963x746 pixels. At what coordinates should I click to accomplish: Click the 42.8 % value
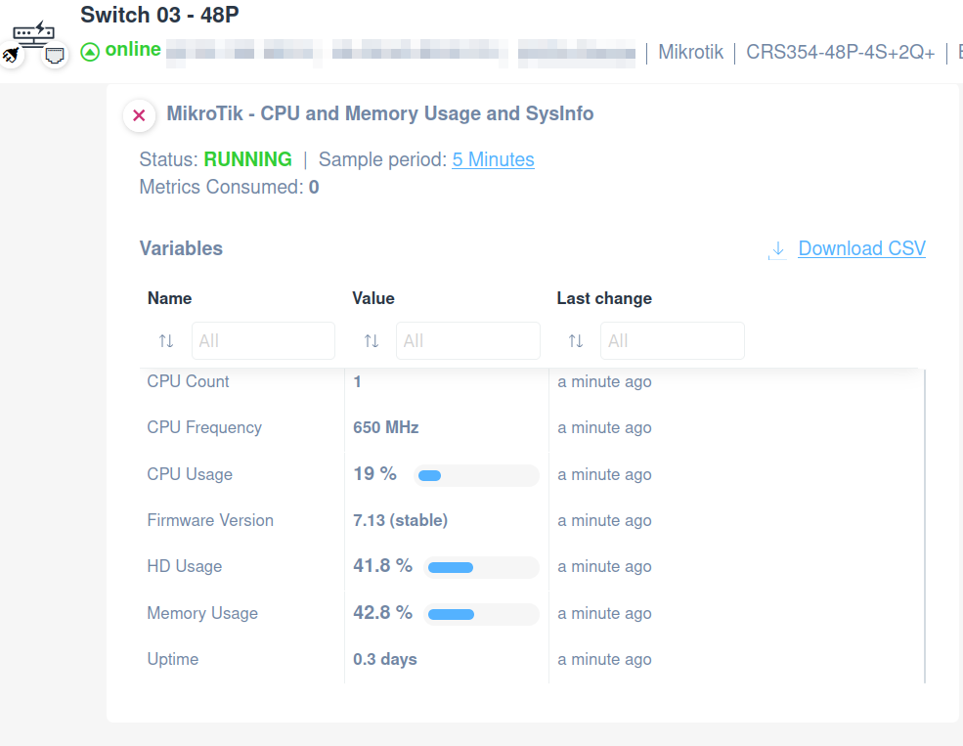pyautogui.click(x=382, y=613)
